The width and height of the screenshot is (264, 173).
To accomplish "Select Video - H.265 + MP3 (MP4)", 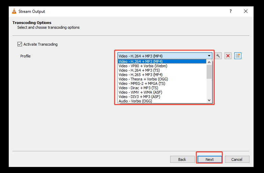I will point(162,75).
